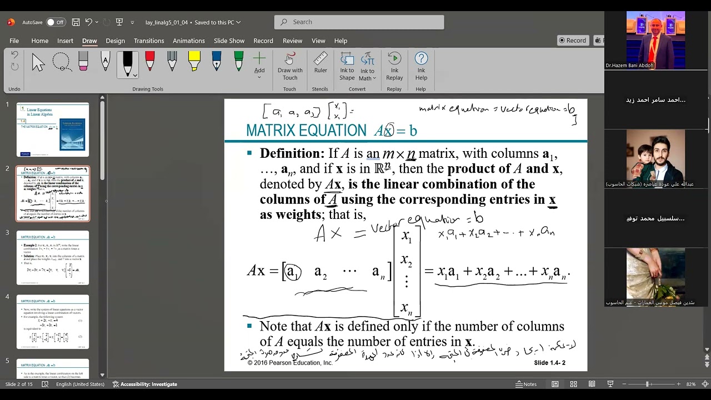Screen dimensions: 711x400
Task: Open the Review tab
Action: pyautogui.click(x=292, y=41)
